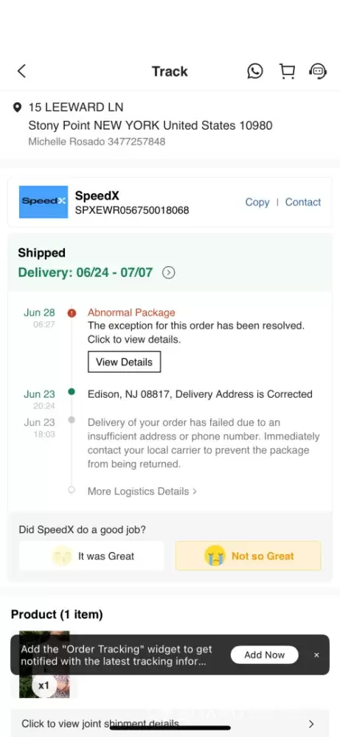Contact the SpeedX carrier
This screenshot has width=340, height=737.
(303, 202)
